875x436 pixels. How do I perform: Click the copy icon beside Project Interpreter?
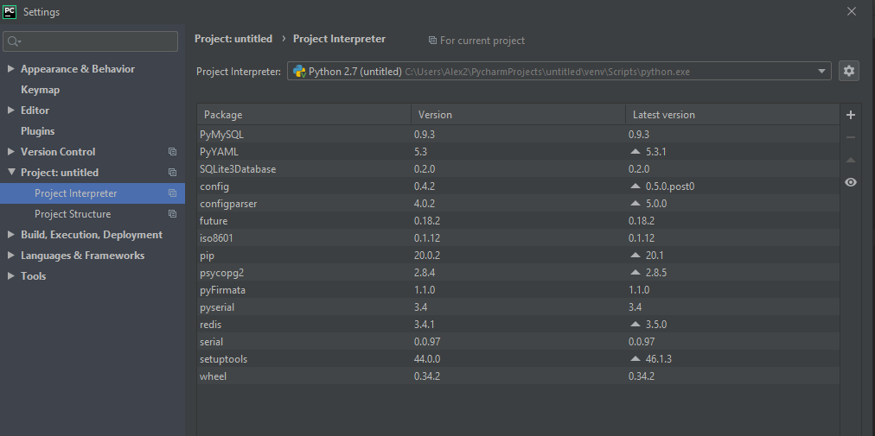tap(172, 193)
